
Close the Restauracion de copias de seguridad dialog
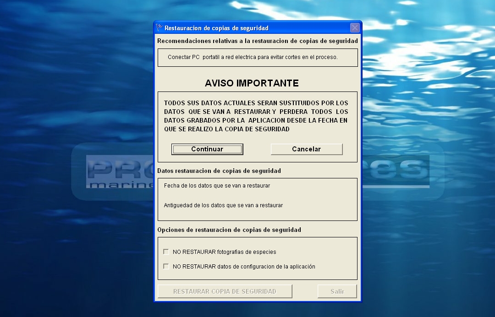tap(355, 28)
